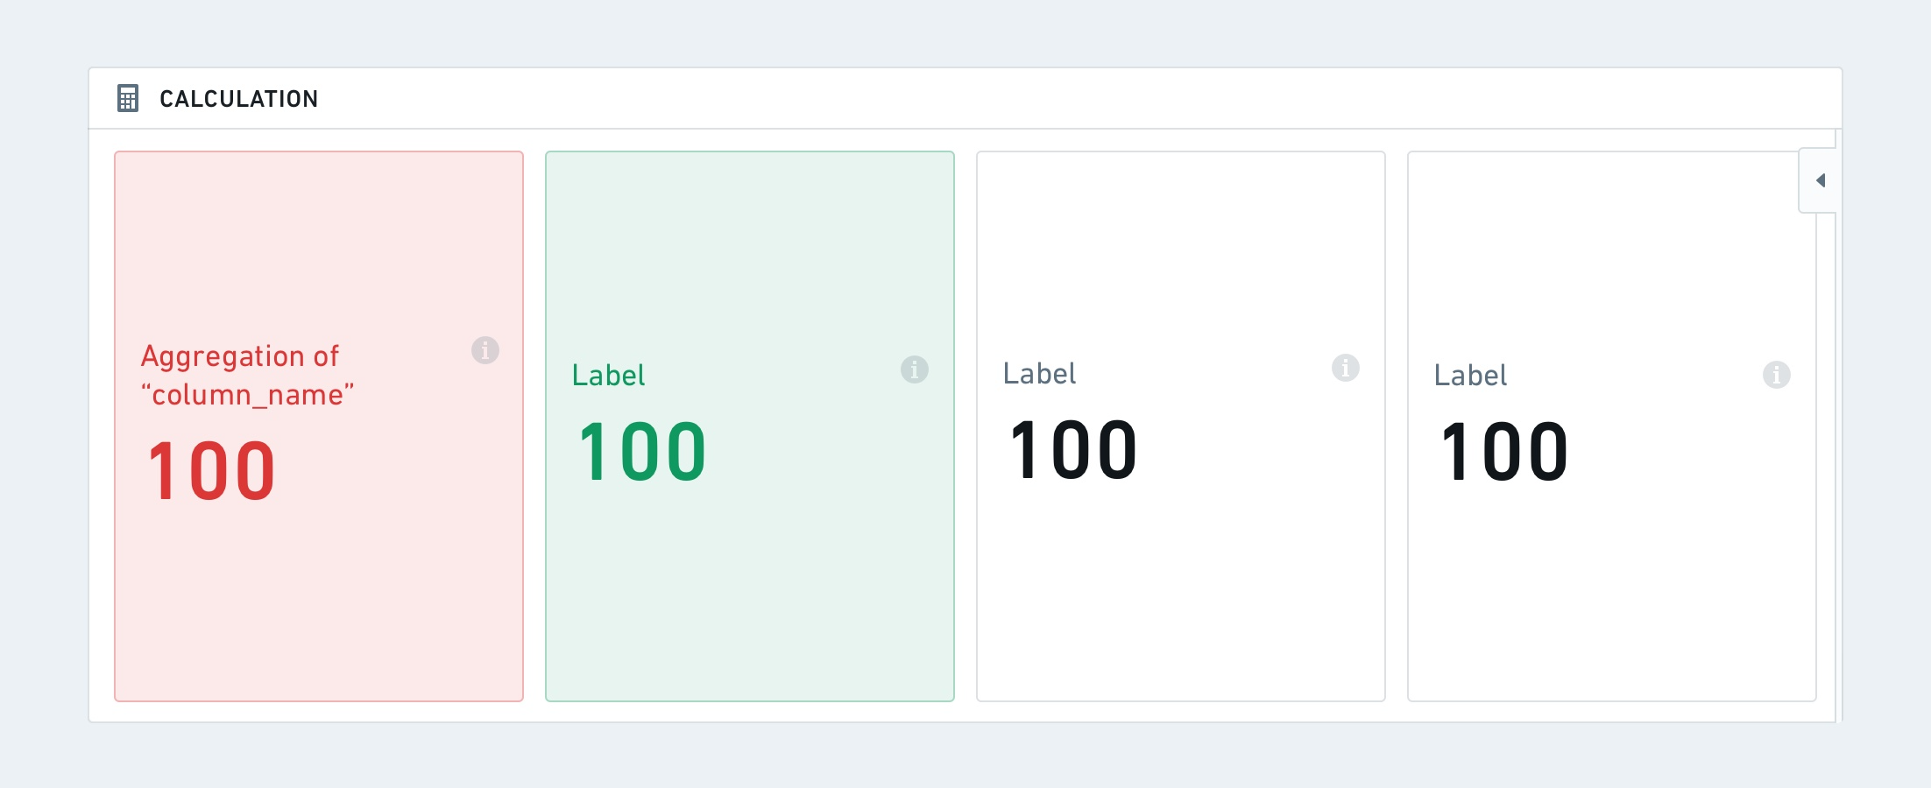Click the 'Label' text beside the green card

point(1039,374)
